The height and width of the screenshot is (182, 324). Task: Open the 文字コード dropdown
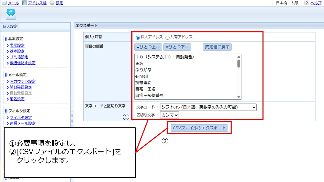point(208,107)
